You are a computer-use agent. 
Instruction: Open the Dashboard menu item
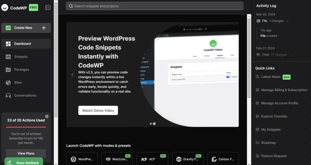tap(26, 44)
